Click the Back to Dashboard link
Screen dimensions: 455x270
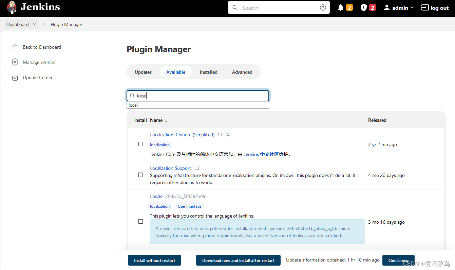42,47
